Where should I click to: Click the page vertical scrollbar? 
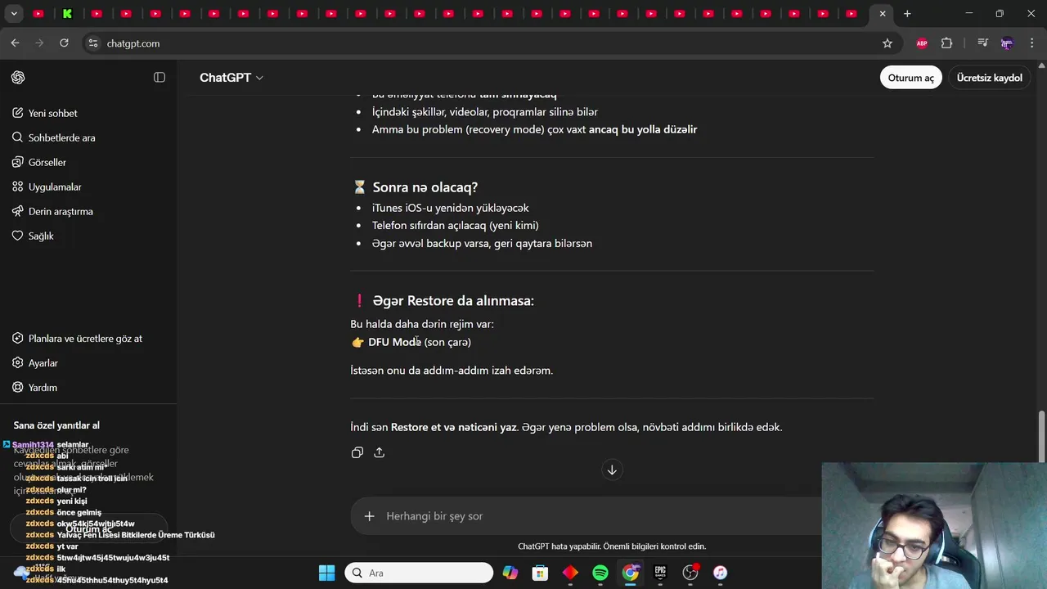1041,438
